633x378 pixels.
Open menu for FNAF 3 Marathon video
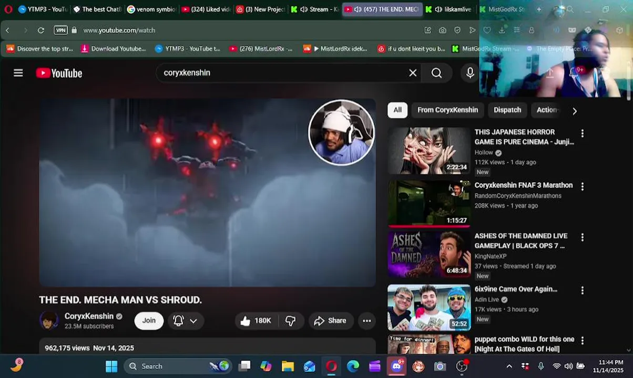(582, 186)
